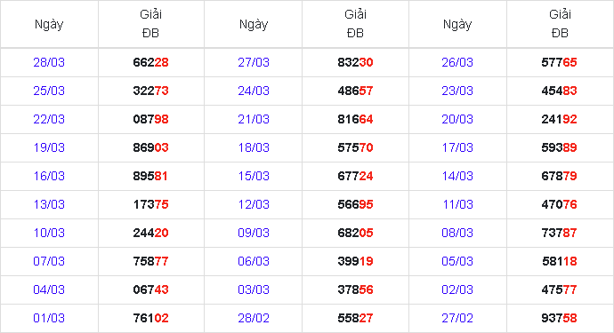Image resolution: width=614 pixels, height=333 pixels.
Task: Open the 02/03 date link
Action: [x=457, y=289]
